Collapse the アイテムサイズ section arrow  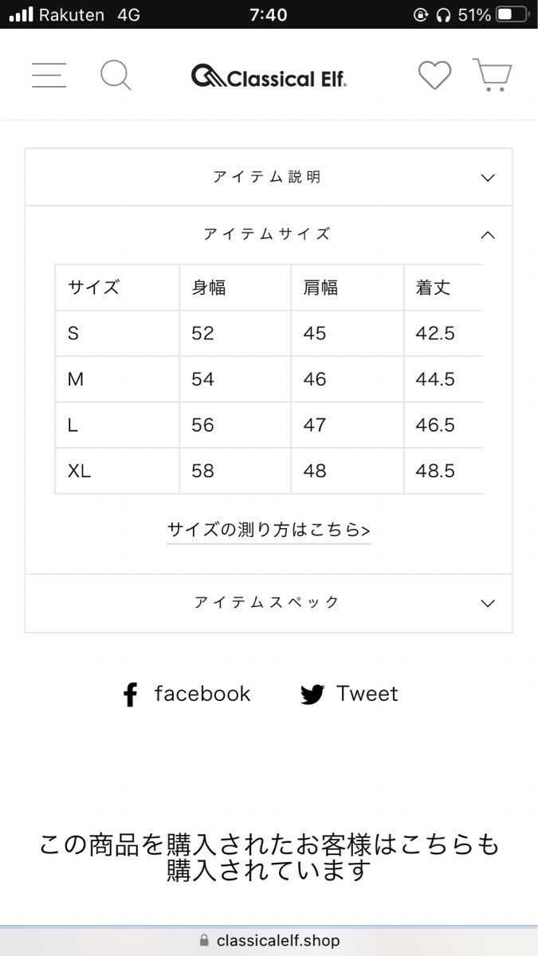coord(488,235)
